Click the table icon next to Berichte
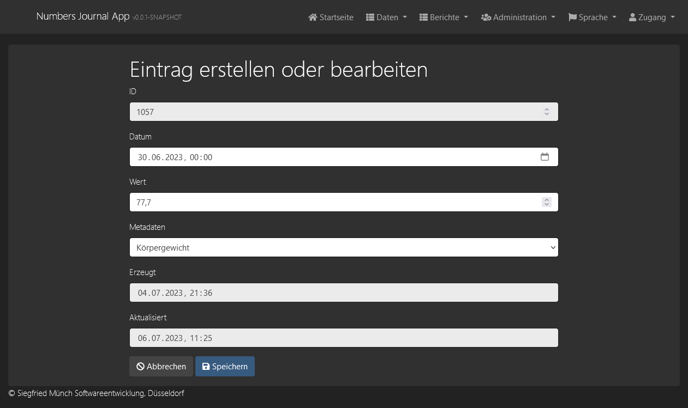Viewport: 688px width, 408px height. [x=423, y=17]
